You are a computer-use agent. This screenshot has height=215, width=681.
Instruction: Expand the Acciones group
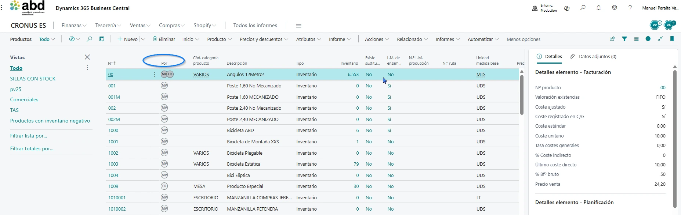[377, 39]
